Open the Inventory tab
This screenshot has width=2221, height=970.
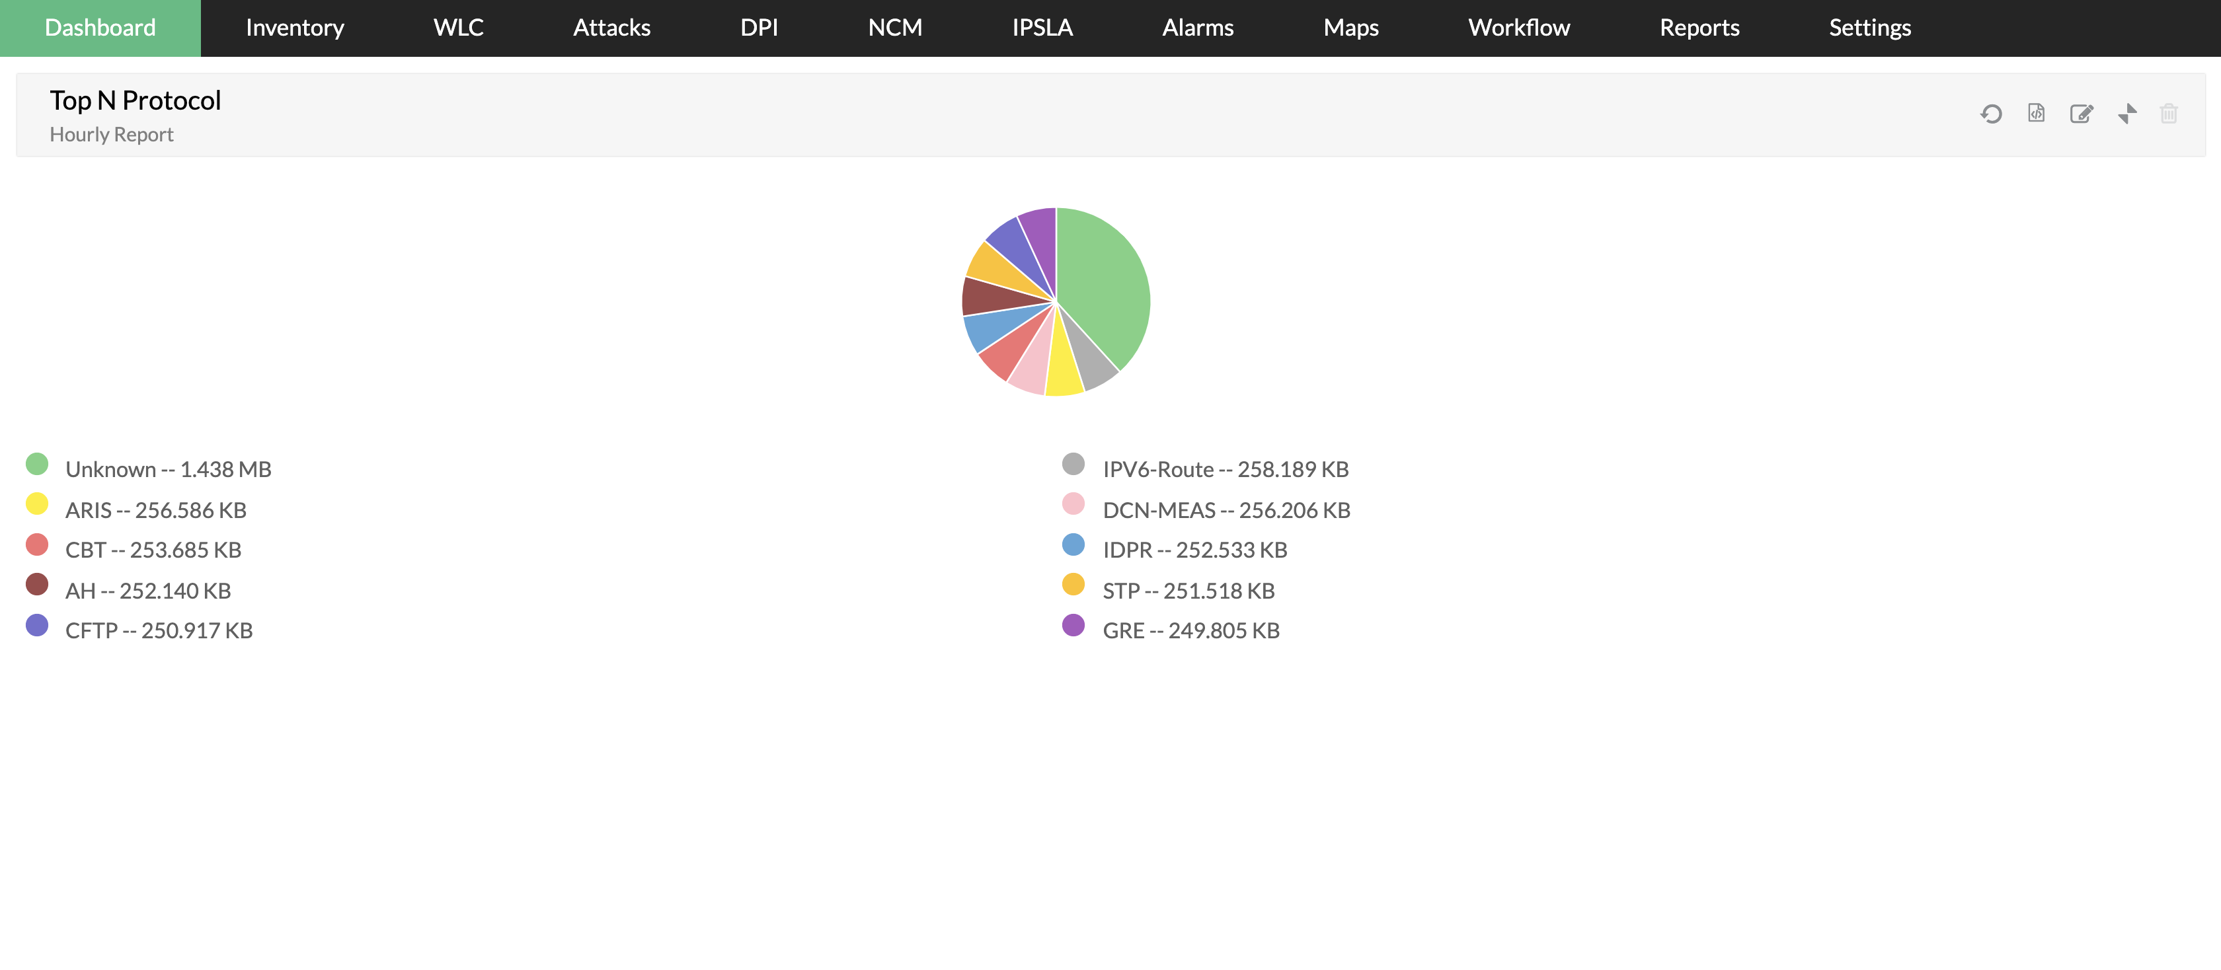coord(294,28)
